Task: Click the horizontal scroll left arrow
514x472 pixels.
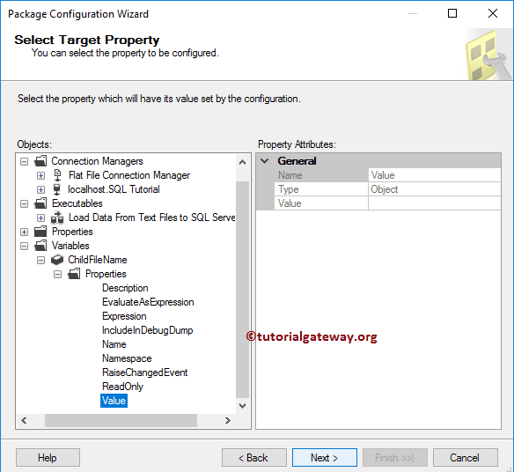Action: point(24,421)
